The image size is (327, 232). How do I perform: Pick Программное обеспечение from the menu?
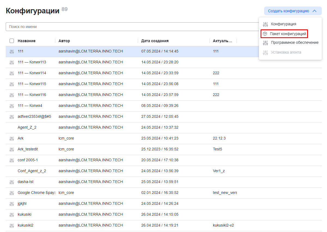pos(294,43)
